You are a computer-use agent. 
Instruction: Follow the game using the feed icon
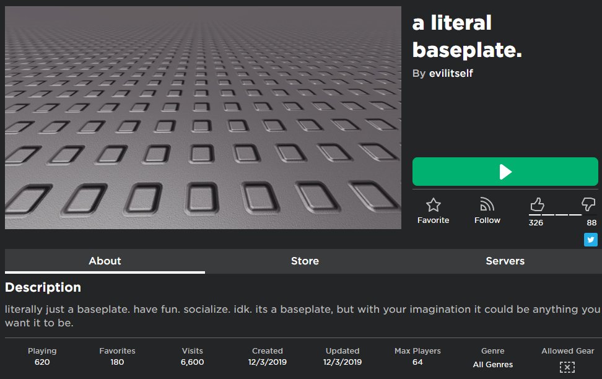(x=487, y=204)
